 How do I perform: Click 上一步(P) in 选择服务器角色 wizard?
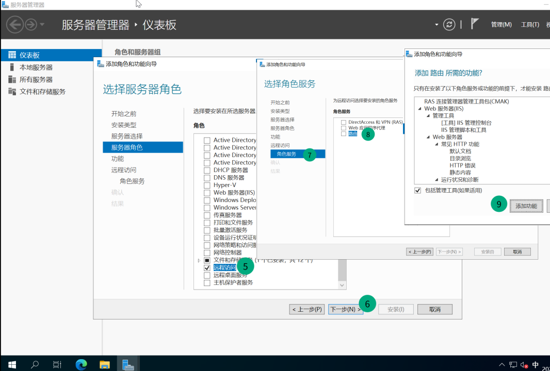pyautogui.click(x=307, y=309)
